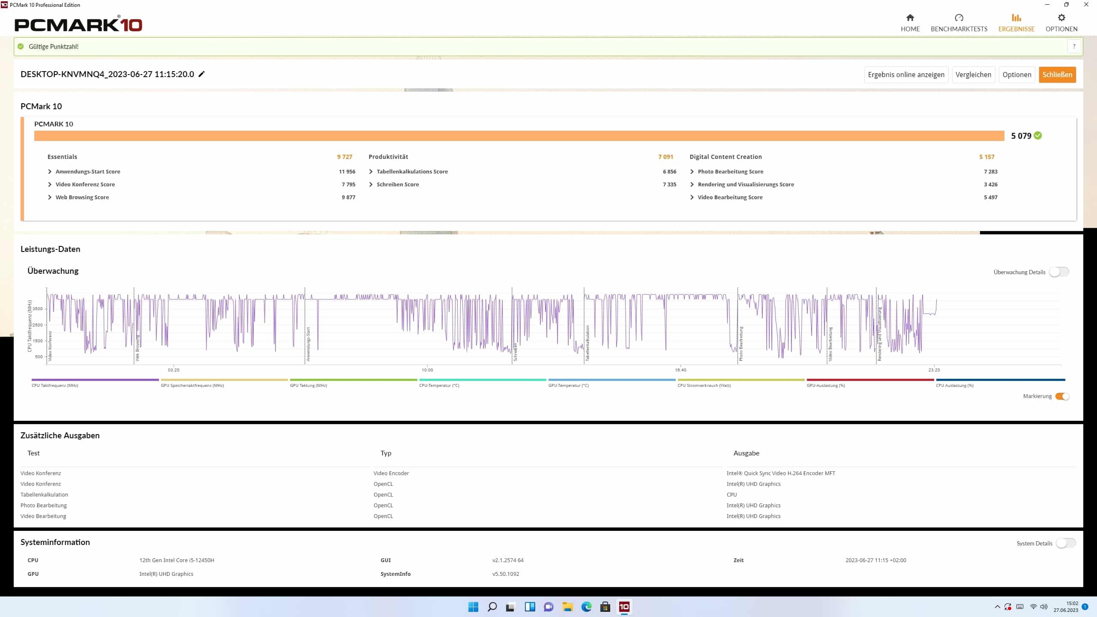Expand Tabellenkalkulations Score row
Viewport: 1097px width, 617px height.
[371, 171]
